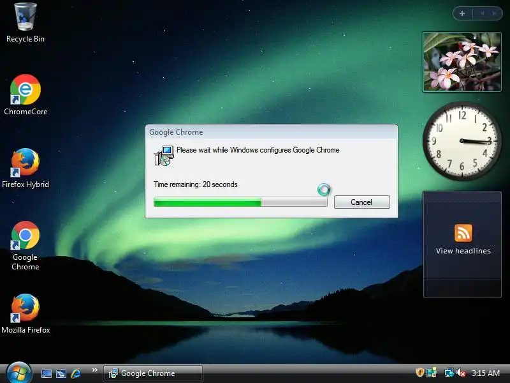Select the Google Chrome desktop shortcut
The width and height of the screenshot is (510, 383).
pyautogui.click(x=25, y=246)
